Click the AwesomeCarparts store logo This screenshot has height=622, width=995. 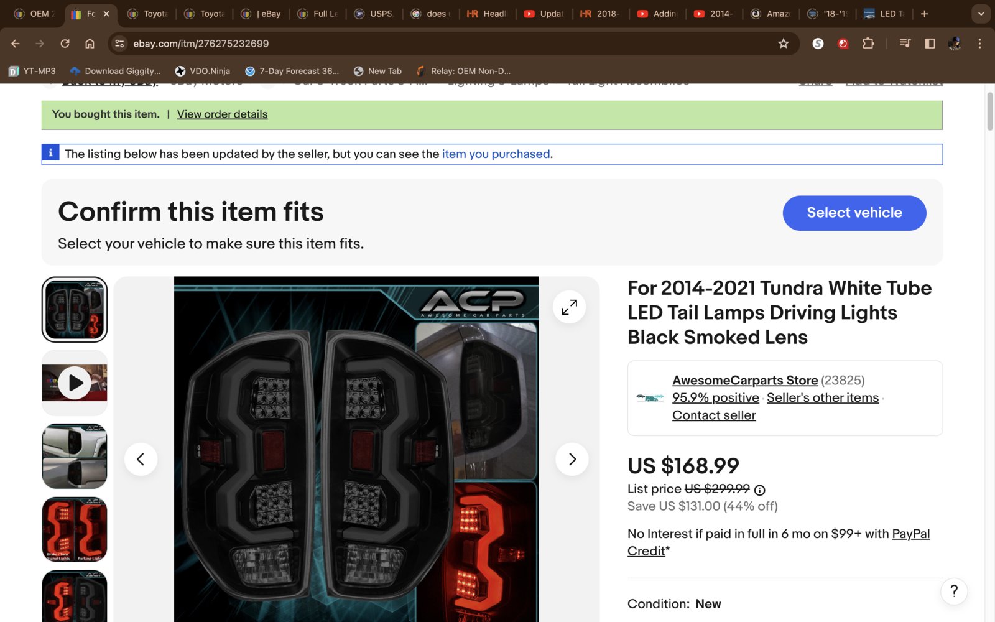[x=650, y=398]
